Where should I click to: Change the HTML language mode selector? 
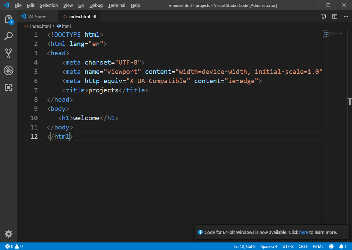coord(318,247)
